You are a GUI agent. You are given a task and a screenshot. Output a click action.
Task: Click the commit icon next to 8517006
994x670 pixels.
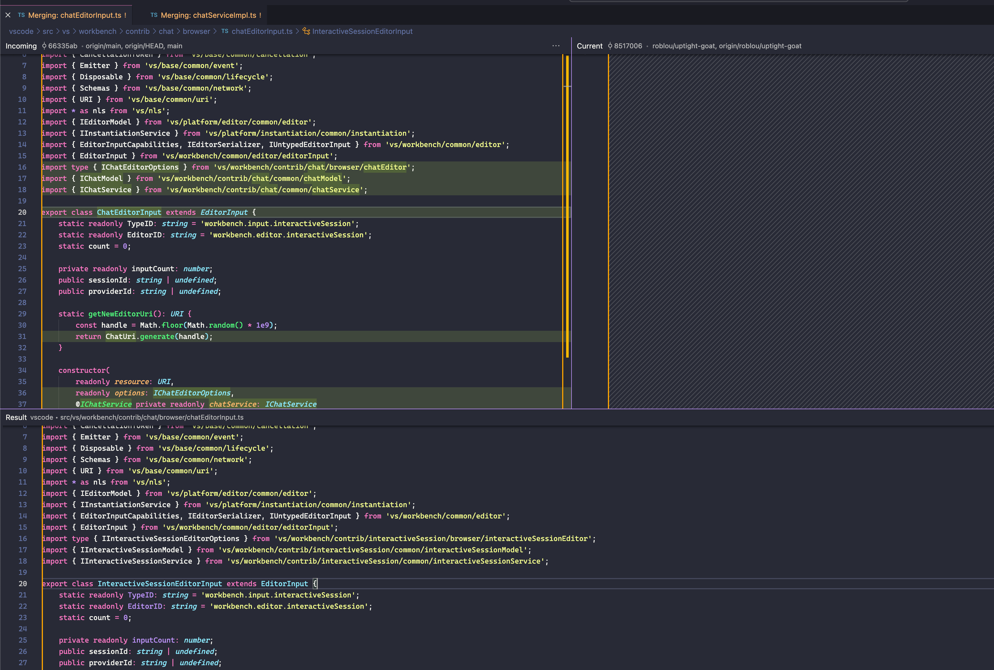[610, 46]
